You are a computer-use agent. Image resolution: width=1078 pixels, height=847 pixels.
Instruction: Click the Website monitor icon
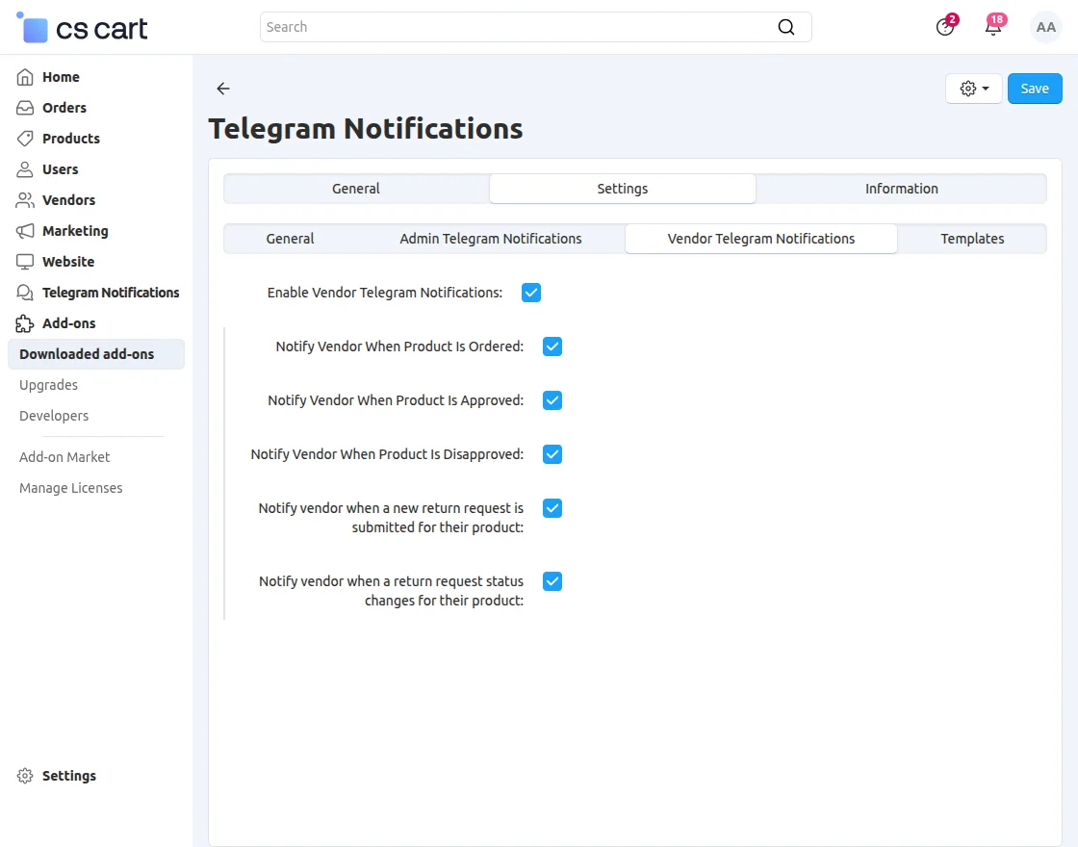(x=25, y=262)
